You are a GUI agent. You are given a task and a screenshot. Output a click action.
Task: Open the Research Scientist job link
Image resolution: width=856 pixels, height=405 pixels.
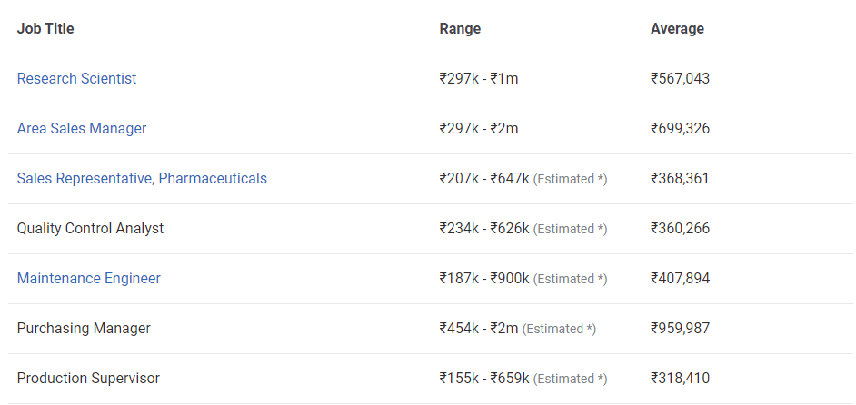pos(76,79)
